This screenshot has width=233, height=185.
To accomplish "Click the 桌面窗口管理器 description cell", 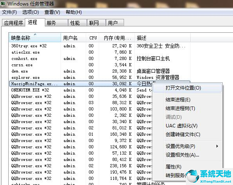I will 153,71.
